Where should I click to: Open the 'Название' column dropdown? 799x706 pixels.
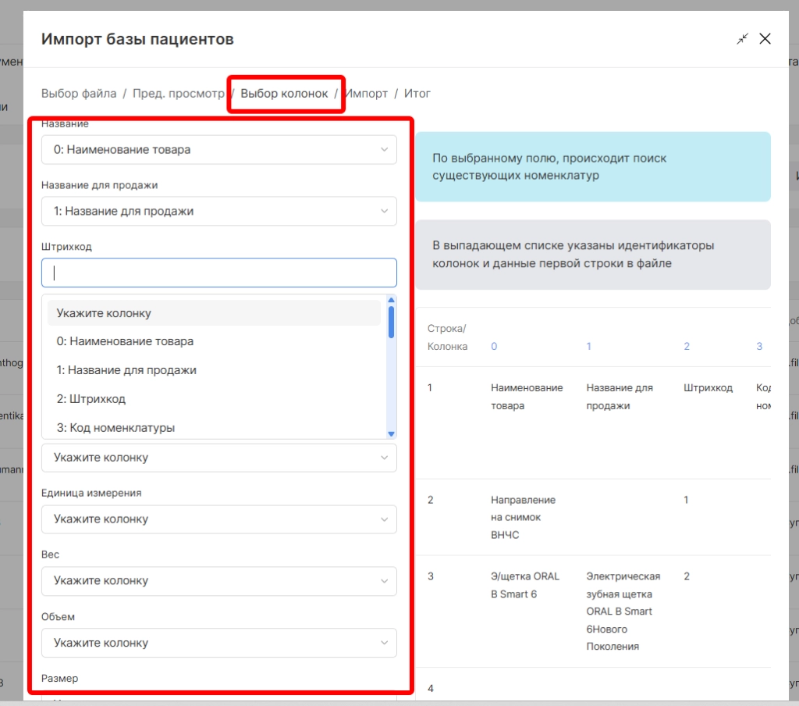coord(218,149)
